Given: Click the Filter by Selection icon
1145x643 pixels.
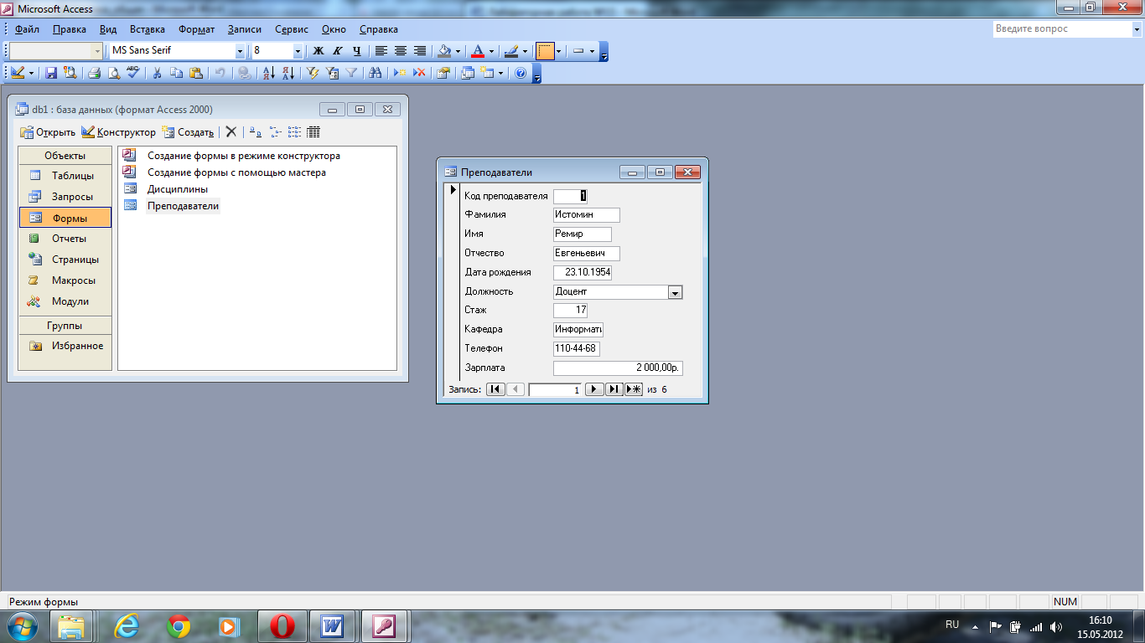Looking at the screenshot, I should click(313, 73).
